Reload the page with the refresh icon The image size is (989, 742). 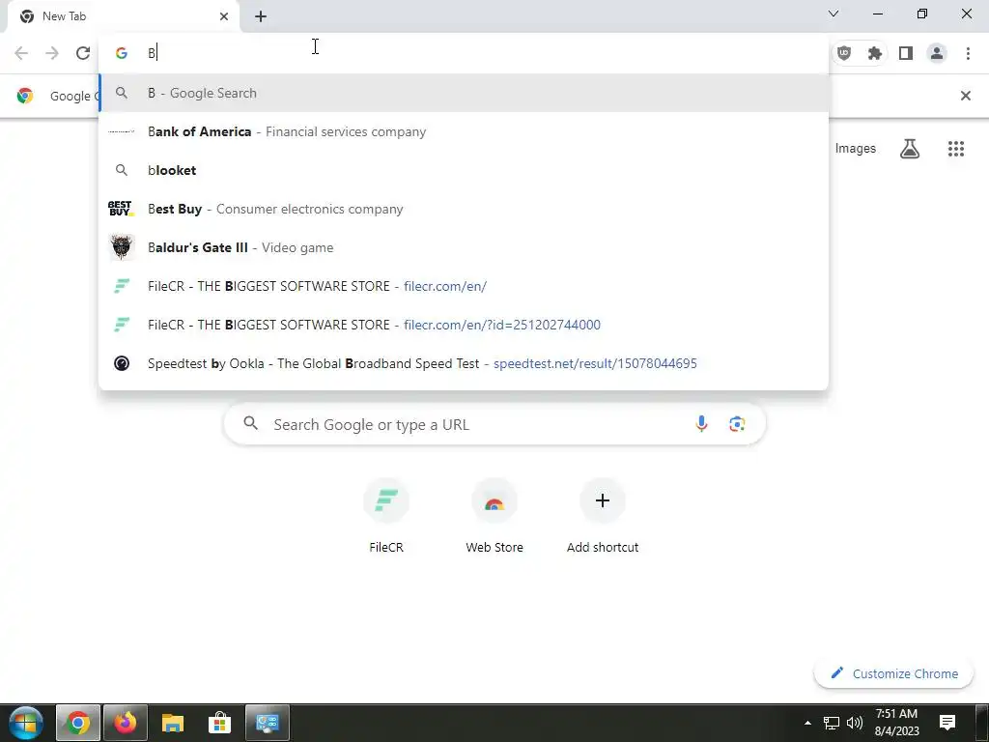click(x=83, y=53)
